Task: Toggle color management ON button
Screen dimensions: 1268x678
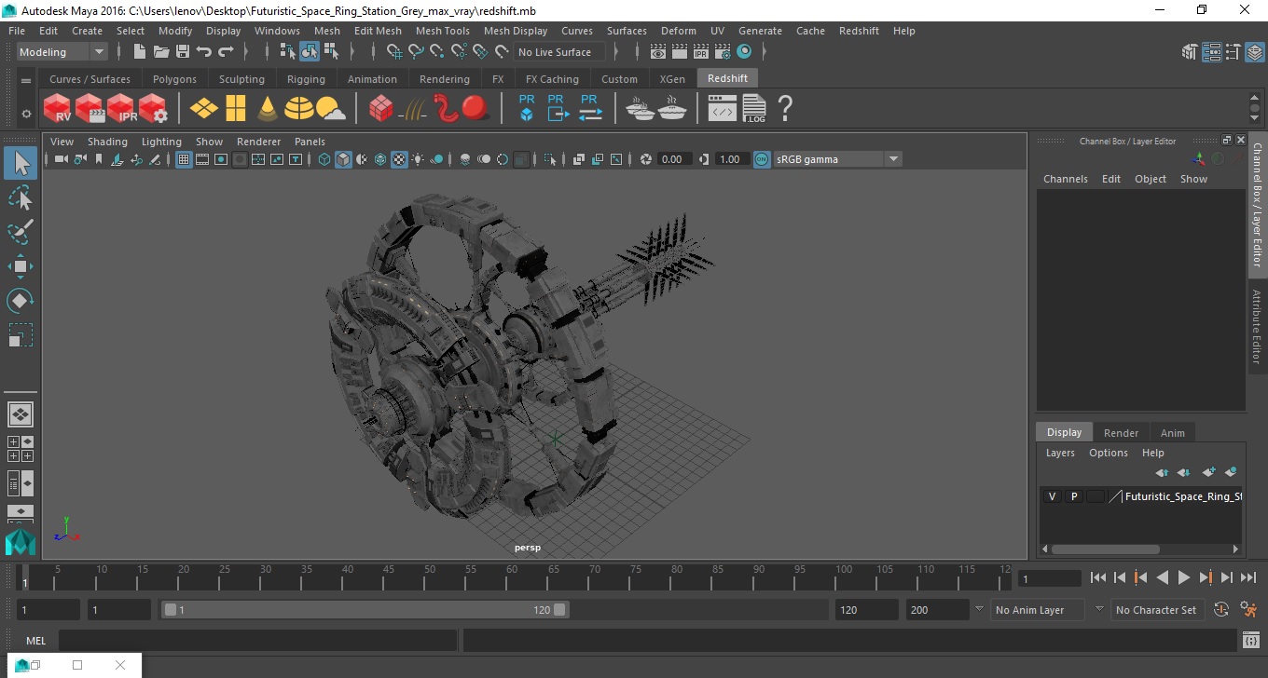Action: 762,159
